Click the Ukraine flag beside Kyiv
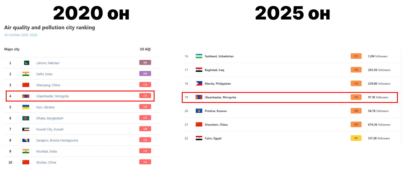403x172 pixels. [26, 107]
